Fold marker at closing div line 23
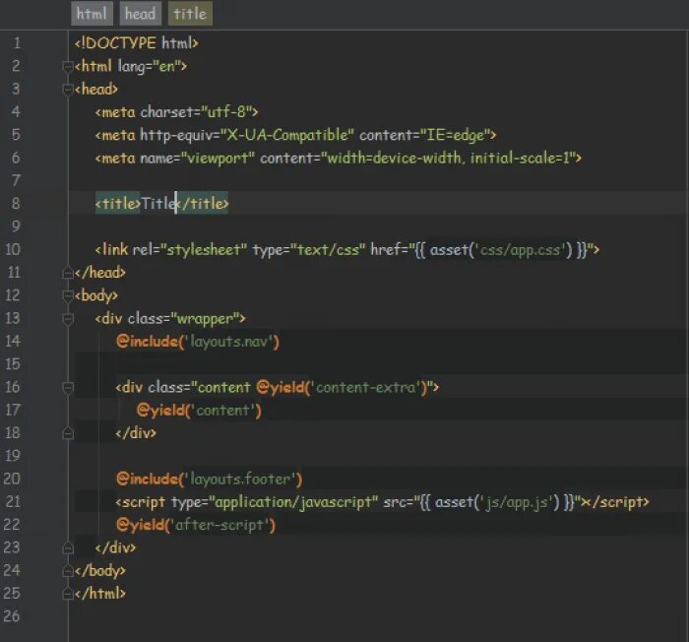 tap(68, 547)
